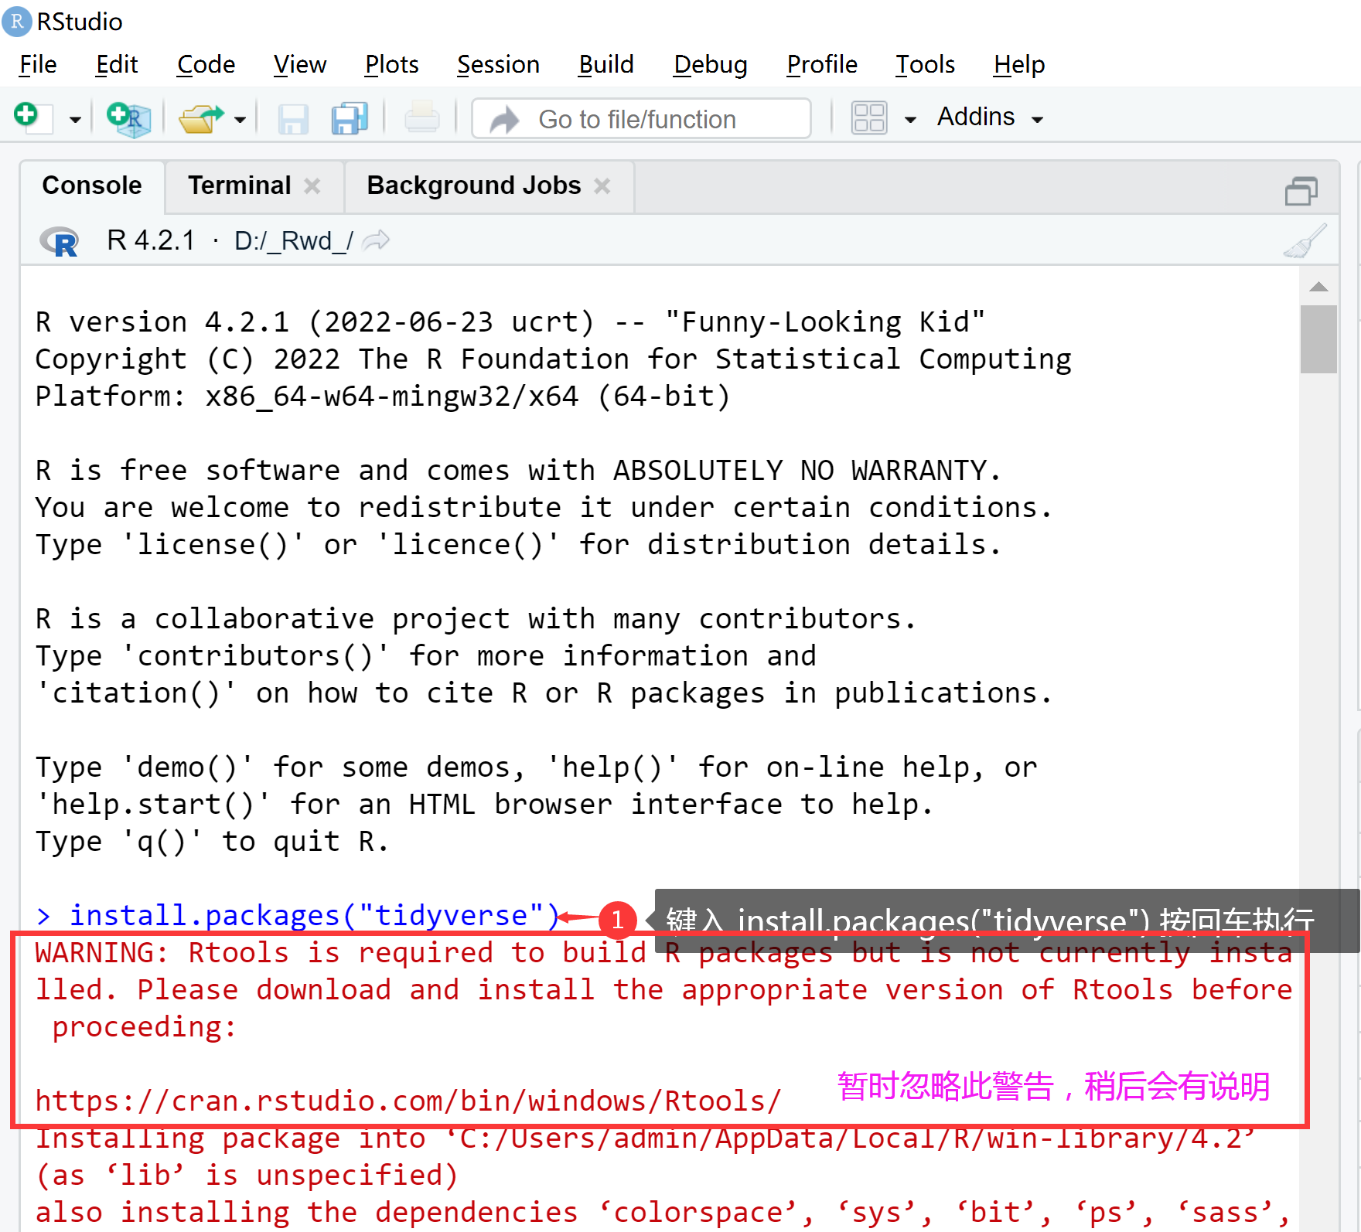Open the Edit menu
The width and height of the screenshot is (1361, 1232).
(117, 64)
